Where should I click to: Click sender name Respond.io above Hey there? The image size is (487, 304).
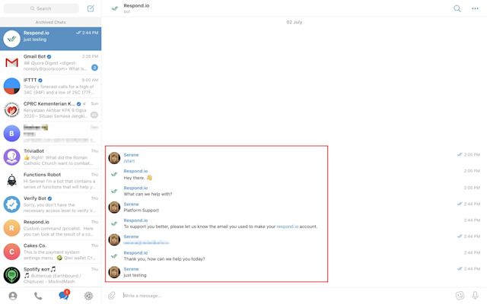135,171
